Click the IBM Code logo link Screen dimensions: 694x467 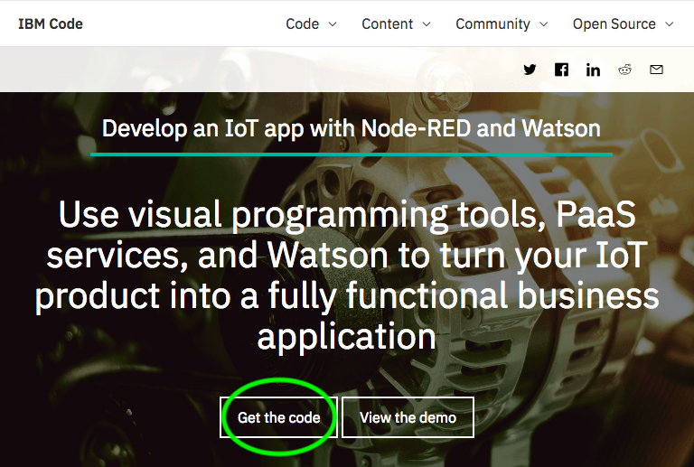51,23
